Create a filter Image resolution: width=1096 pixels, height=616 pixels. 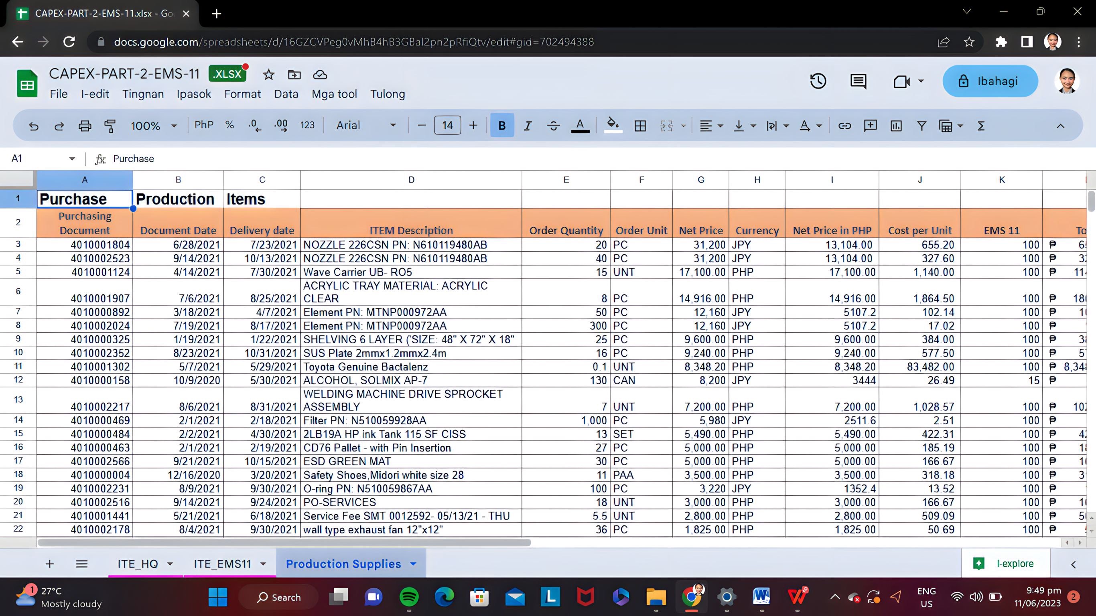tap(921, 126)
